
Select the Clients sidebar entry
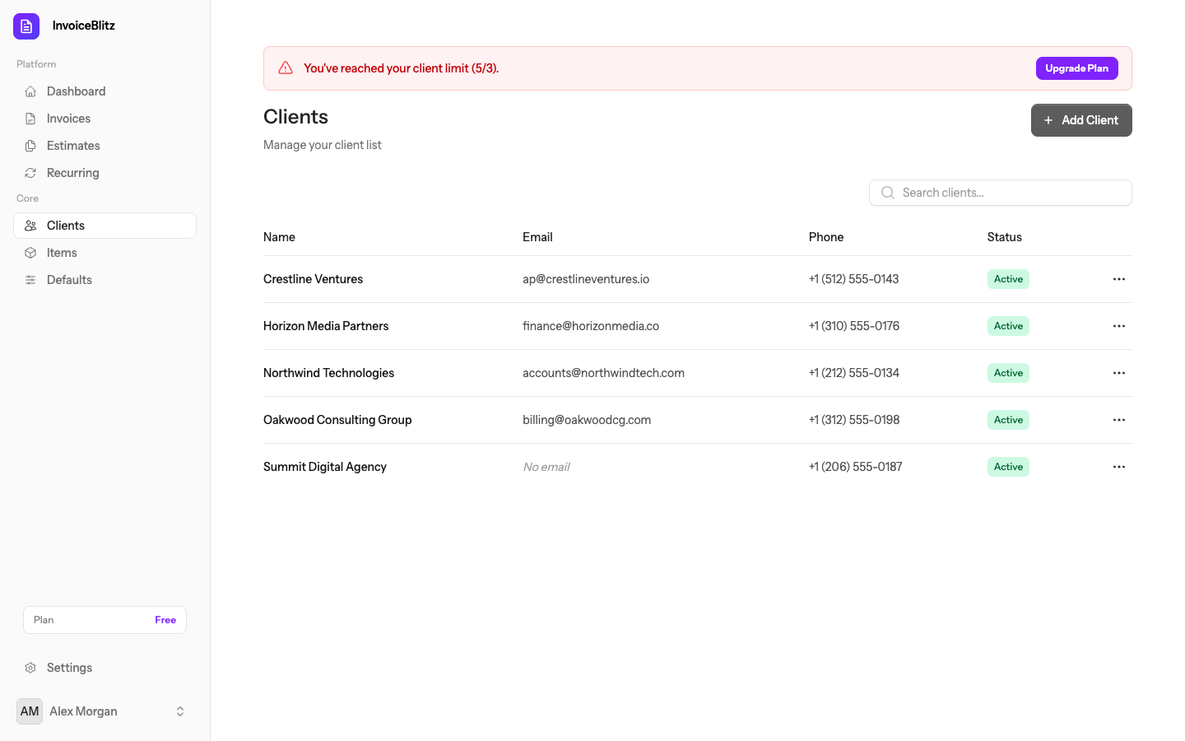point(66,225)
